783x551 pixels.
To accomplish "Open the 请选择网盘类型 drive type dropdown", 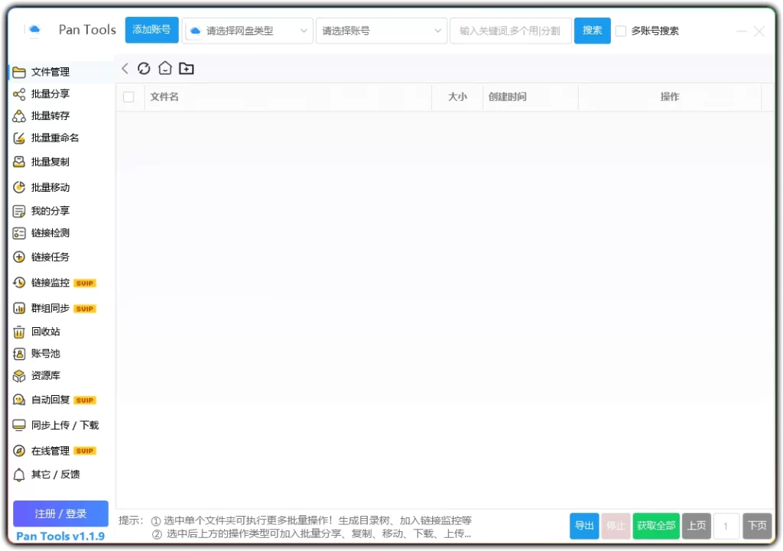I will click(247, 31).
